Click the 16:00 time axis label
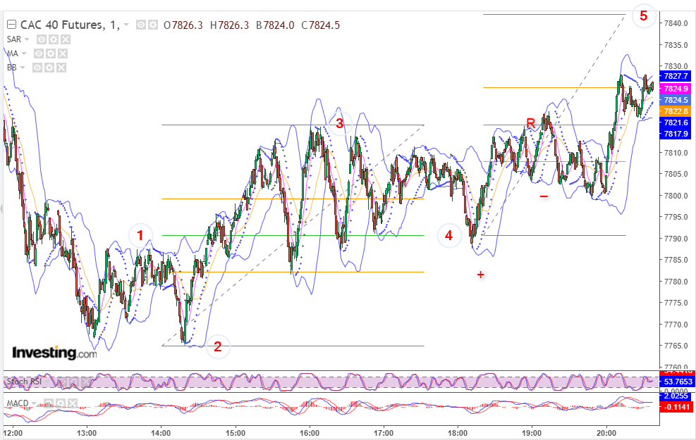This screenshot has height=440, width=696. pyautogui.click(x=310, y=433)
